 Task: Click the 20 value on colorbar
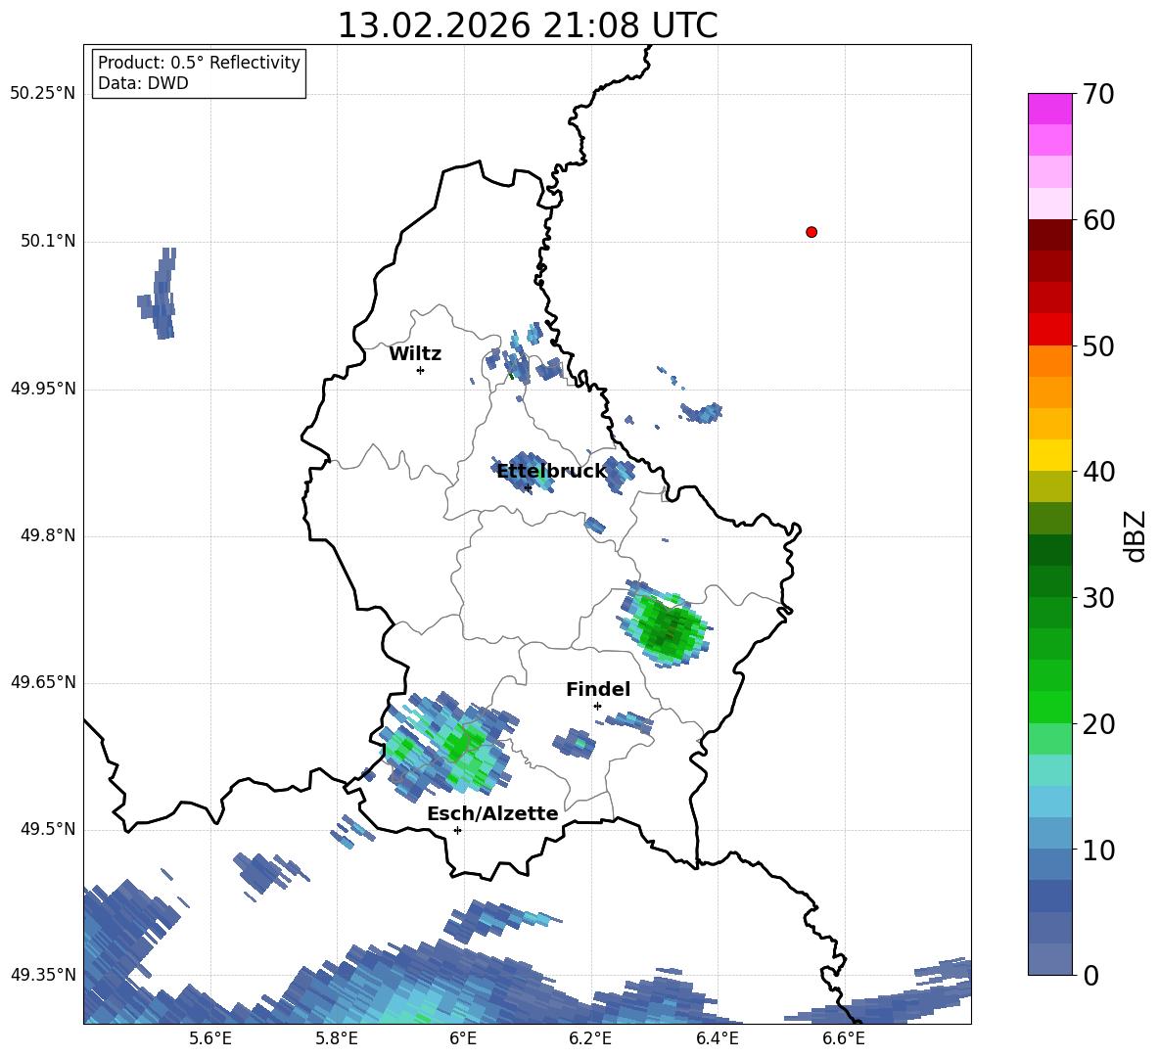(x=1098, y=724)
